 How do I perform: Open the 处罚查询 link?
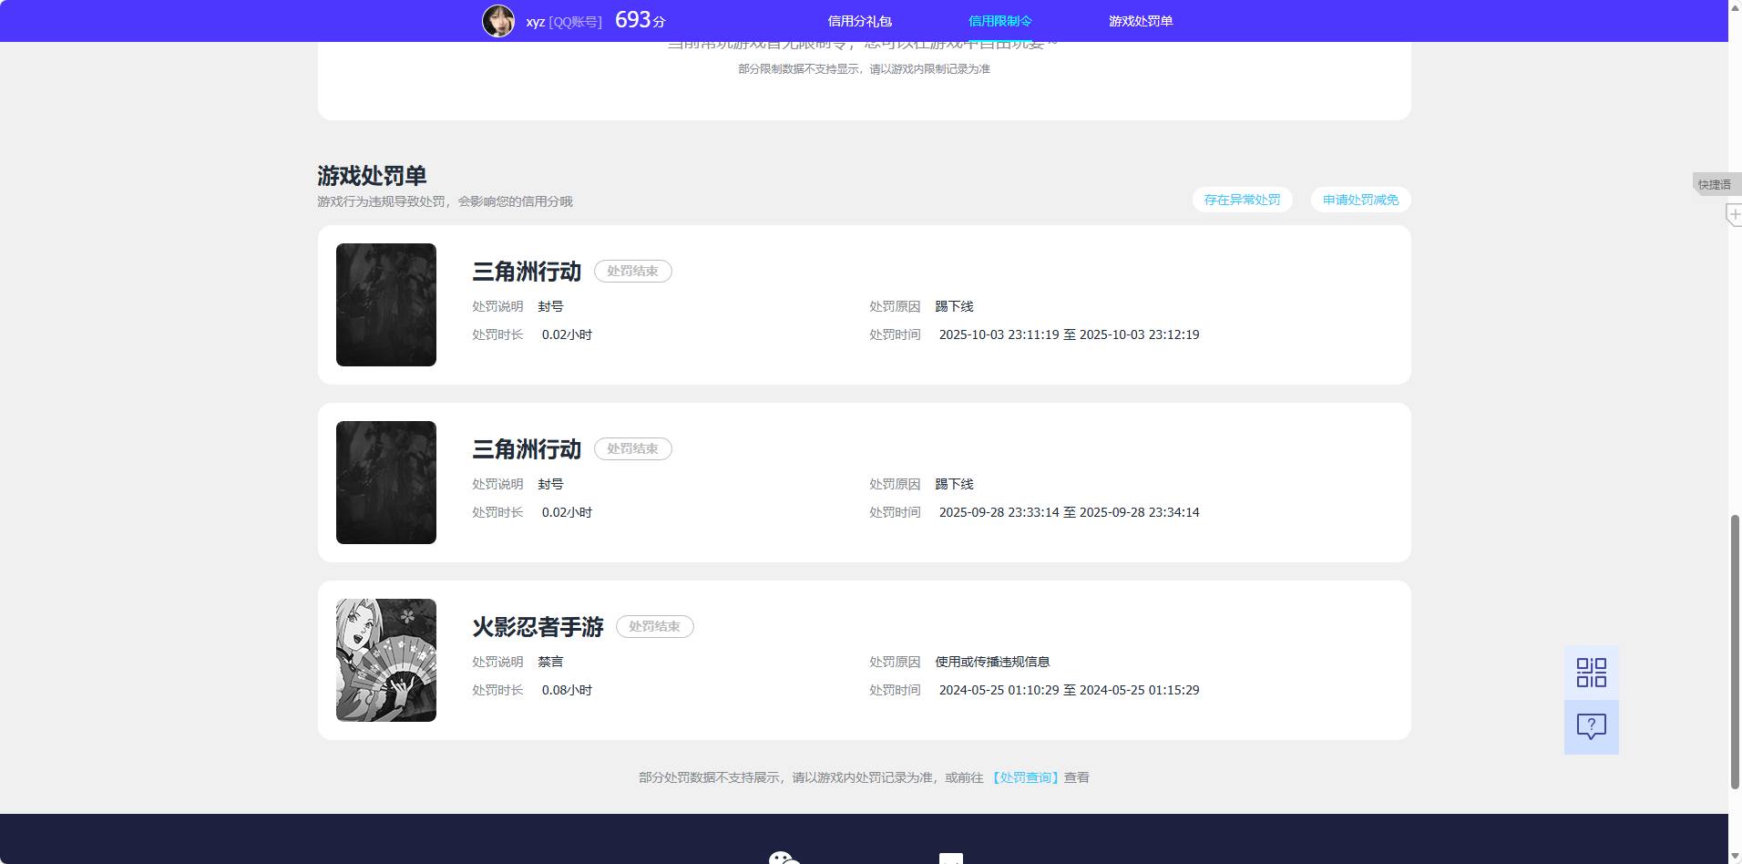1025,777
